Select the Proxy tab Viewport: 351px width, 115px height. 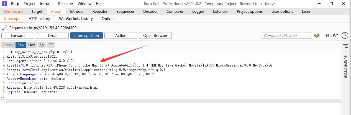tap(56, 11)
